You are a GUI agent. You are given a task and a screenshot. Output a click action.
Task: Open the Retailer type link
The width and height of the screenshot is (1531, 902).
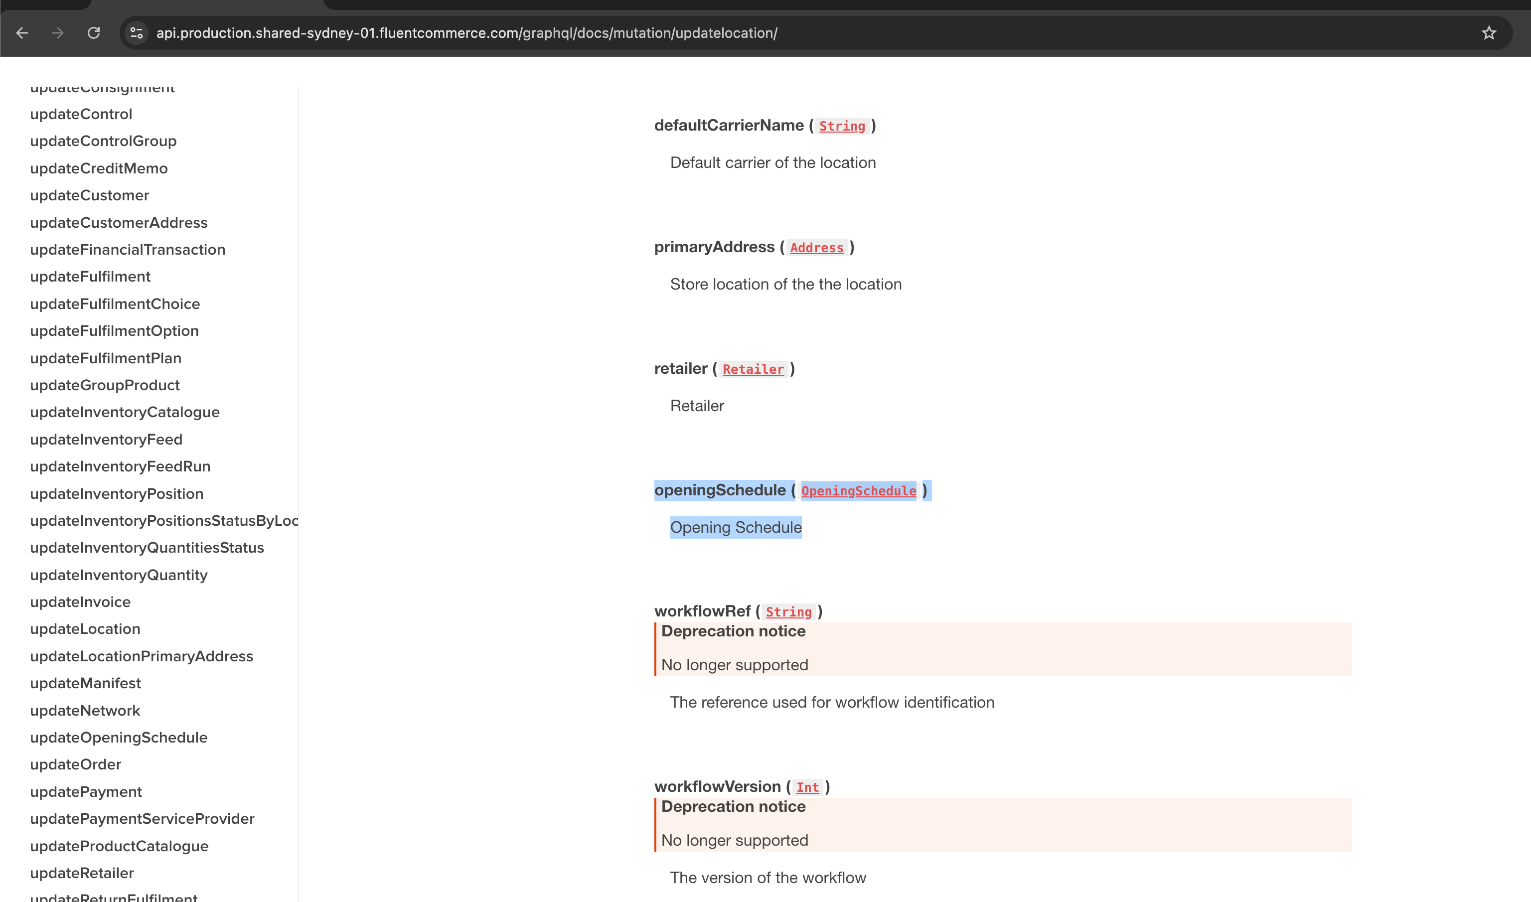(753, 369)
